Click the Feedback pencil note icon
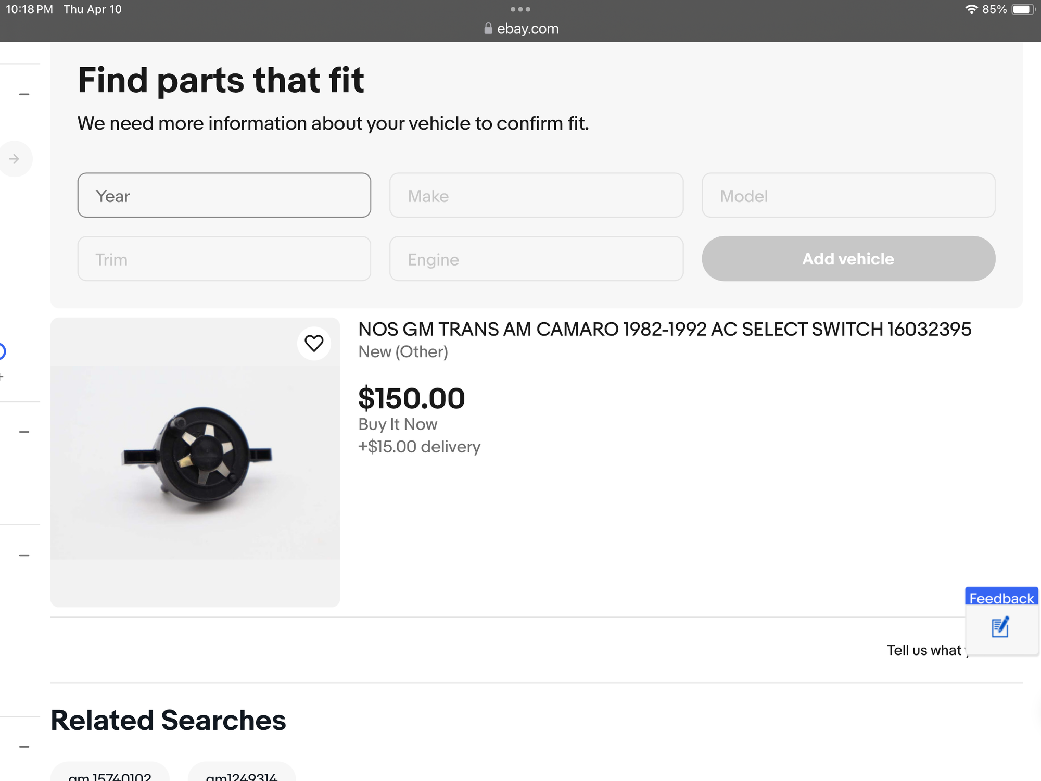This screenshot has height=781, width=1041. pyautogui.click(x=1000, y=627)
